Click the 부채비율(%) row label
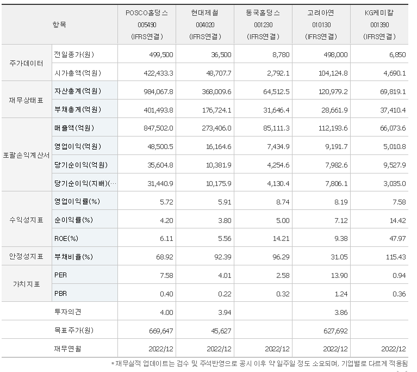Image resolution: width=417 pixels, height=372 pixels. pyautogui.click(x=73, y=257)
